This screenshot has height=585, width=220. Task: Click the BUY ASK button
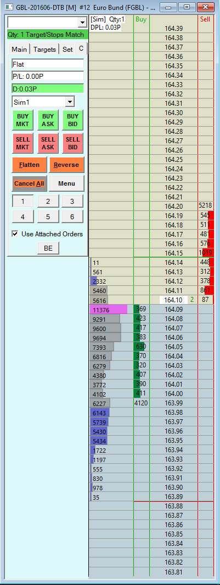click(x=48, y=120)
